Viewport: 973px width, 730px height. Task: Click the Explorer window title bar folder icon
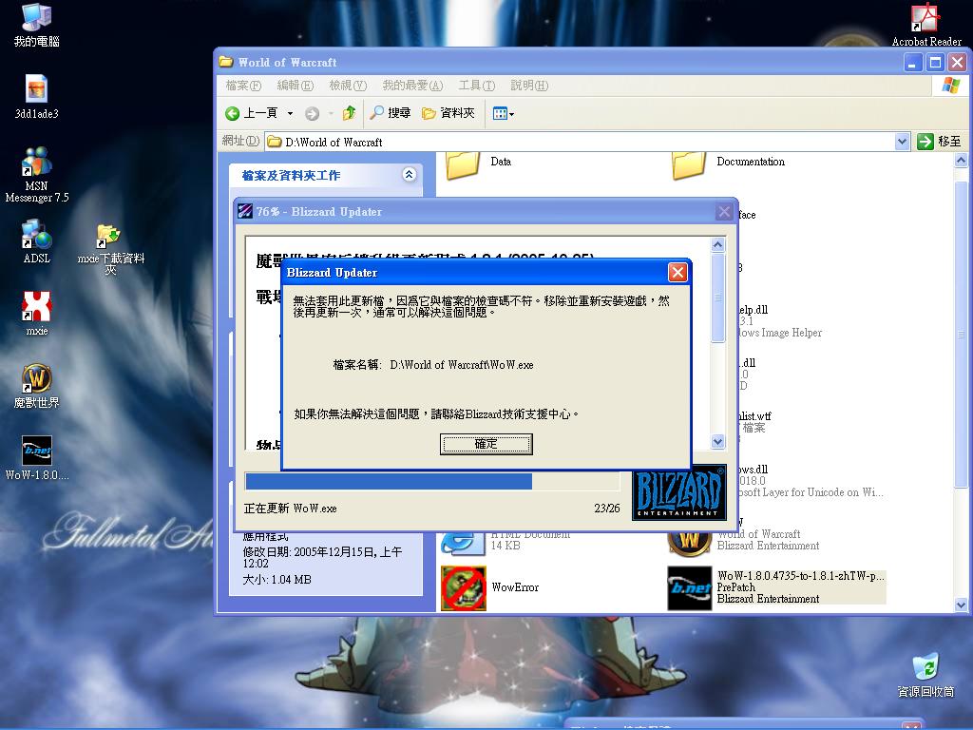pyautogui.click(x=226, y=62)
